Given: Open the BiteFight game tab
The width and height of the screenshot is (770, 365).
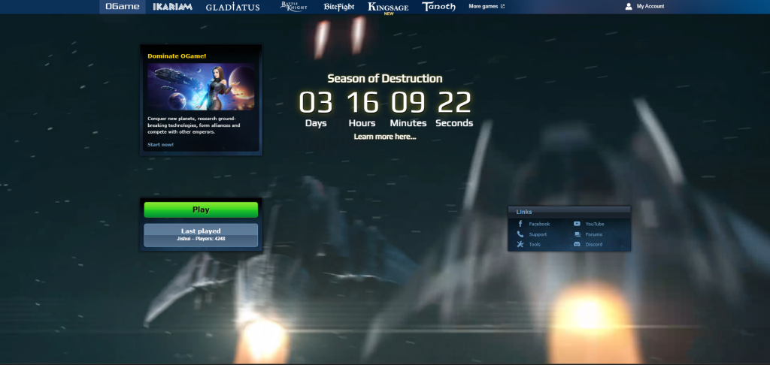Looking at the screenshot, I should [339, 7].
